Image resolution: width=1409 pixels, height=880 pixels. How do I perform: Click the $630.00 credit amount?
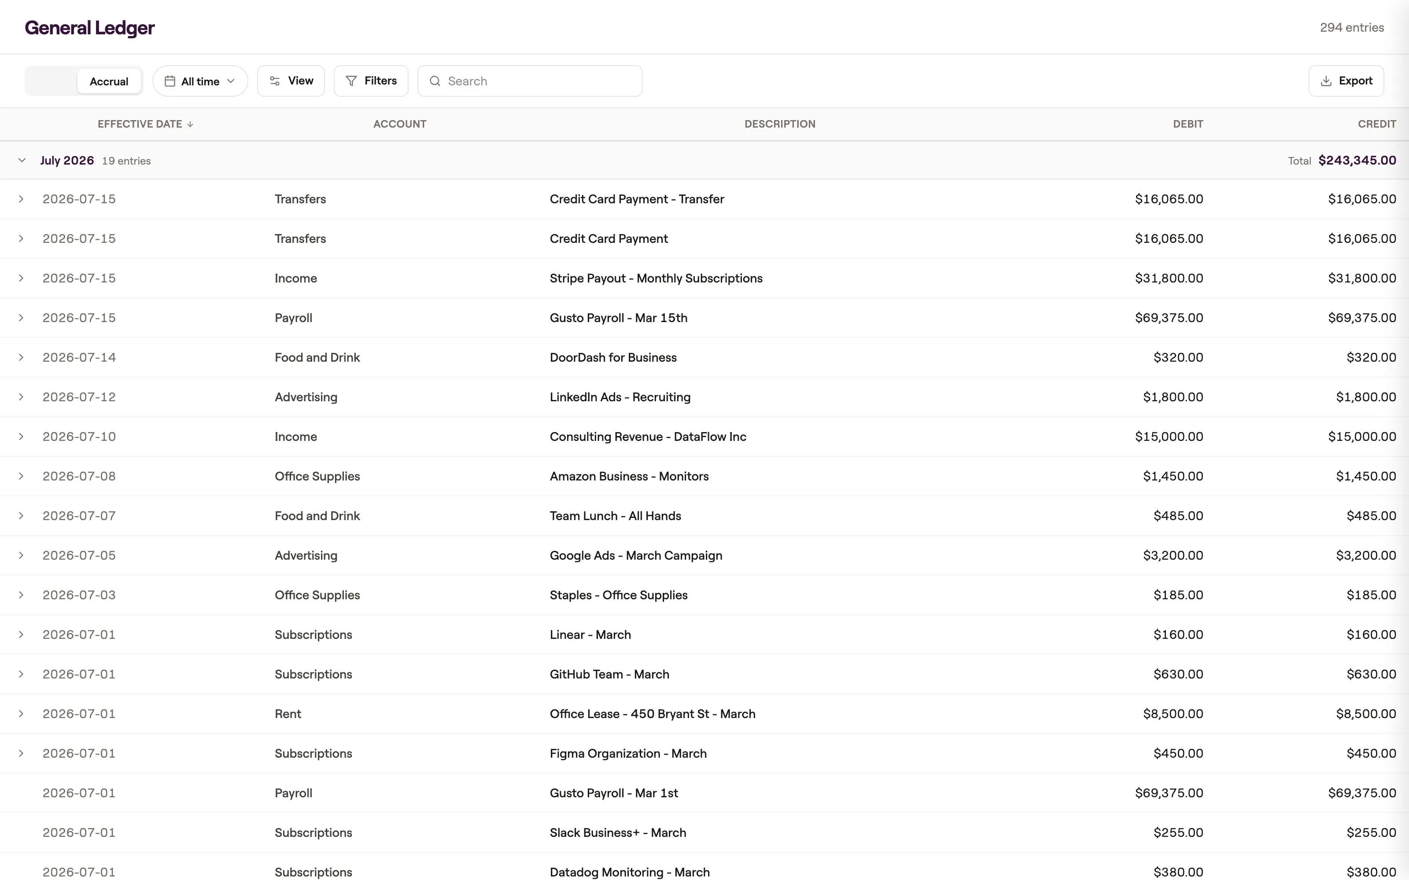[x=1371, y=674]
